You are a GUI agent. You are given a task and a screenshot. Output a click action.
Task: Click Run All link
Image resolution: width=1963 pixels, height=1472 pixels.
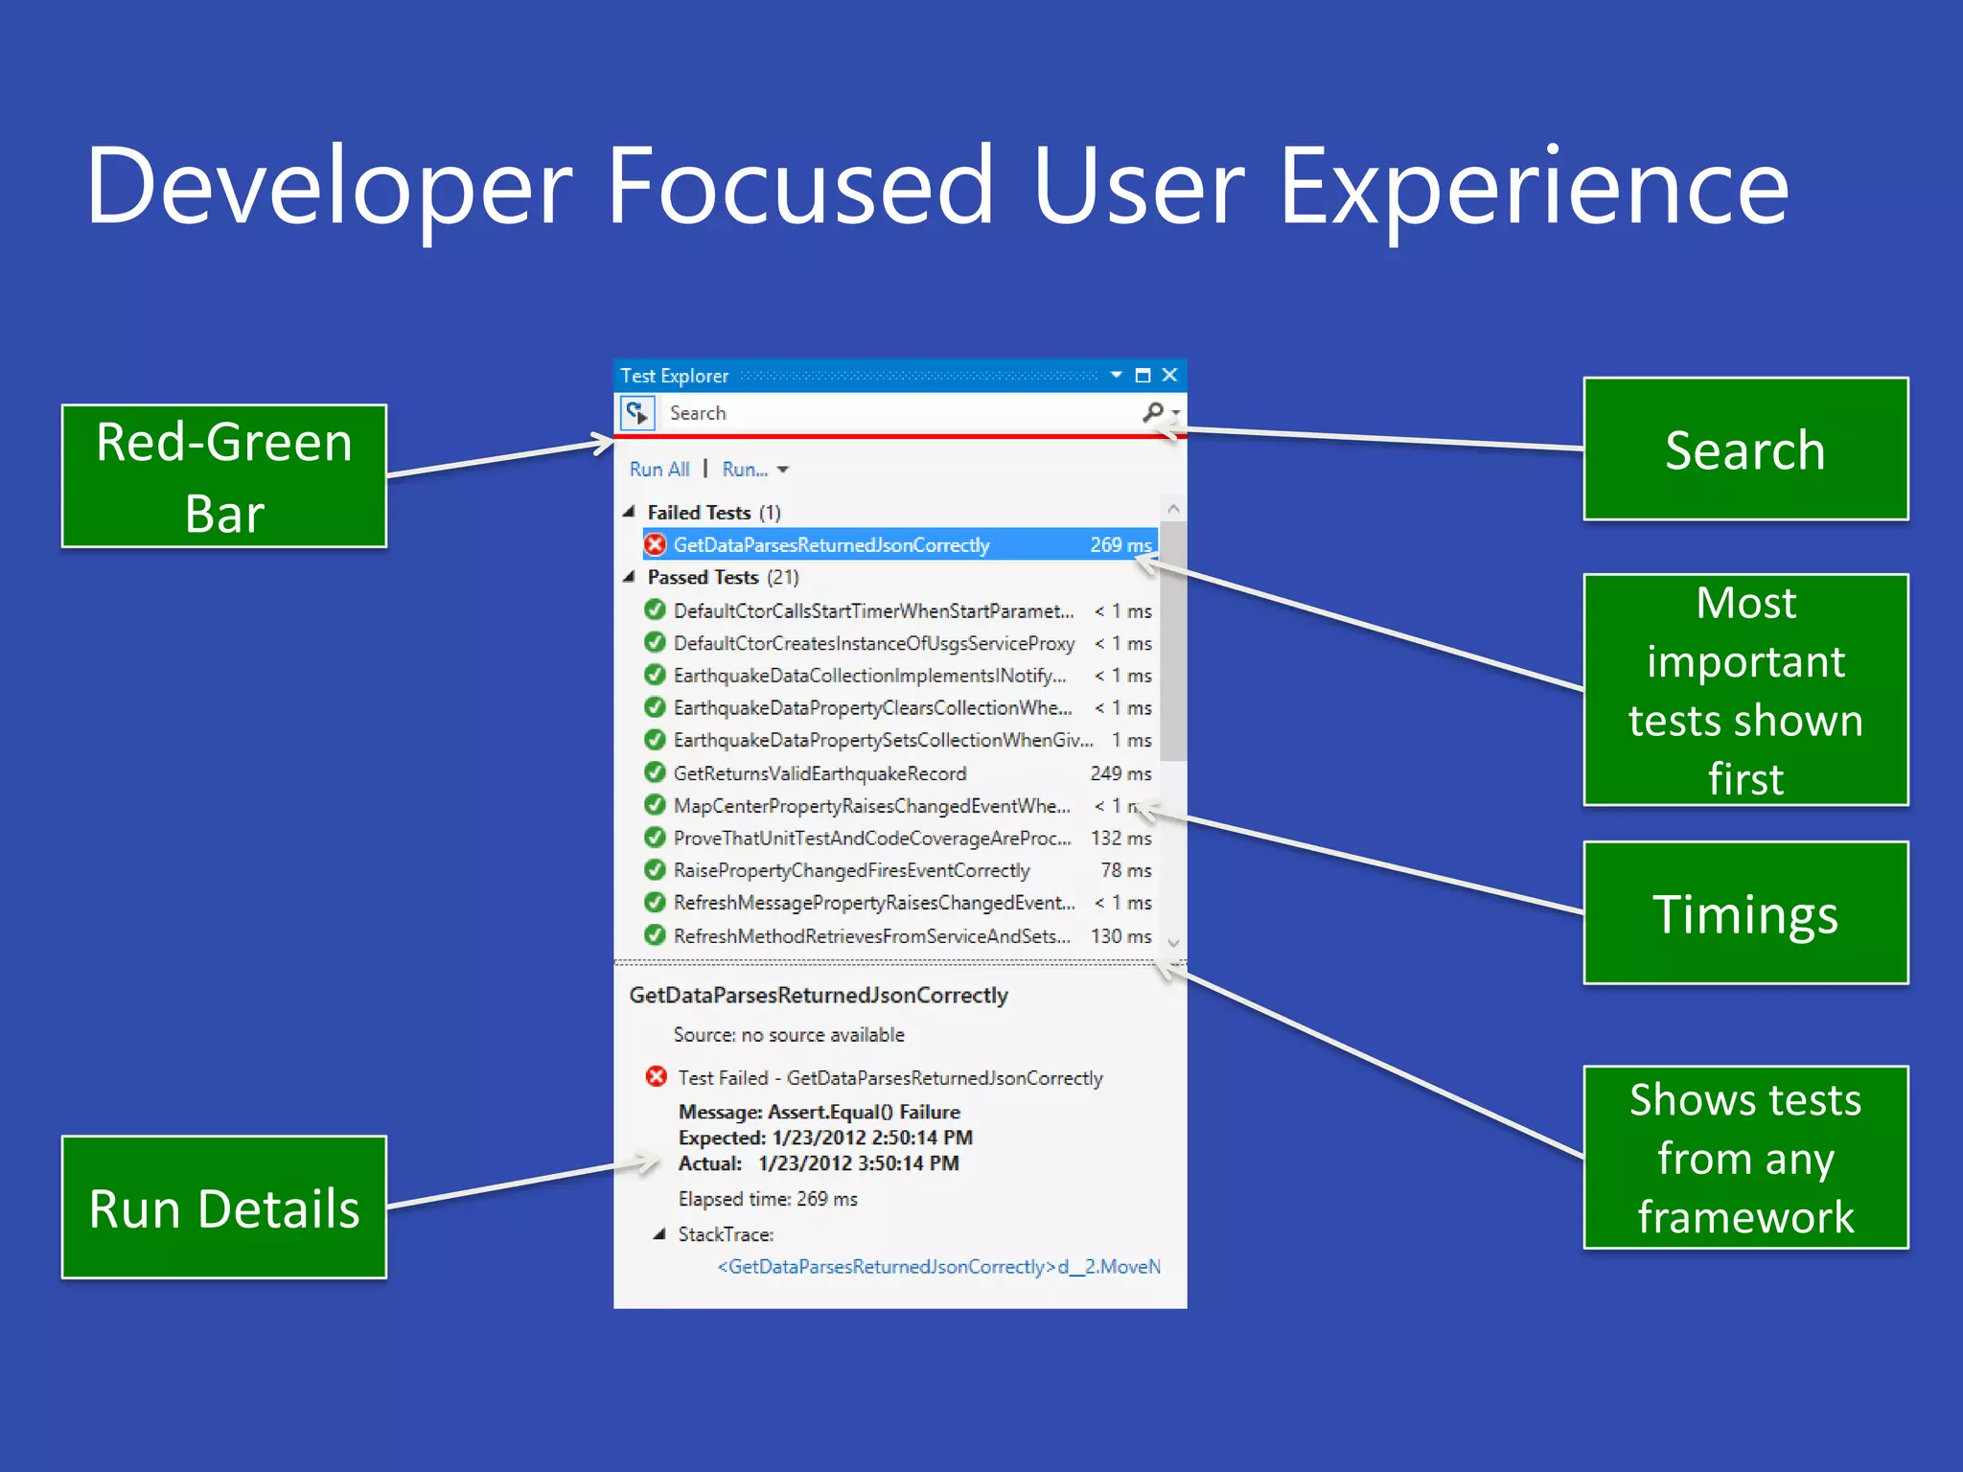(x=659, y=470)
